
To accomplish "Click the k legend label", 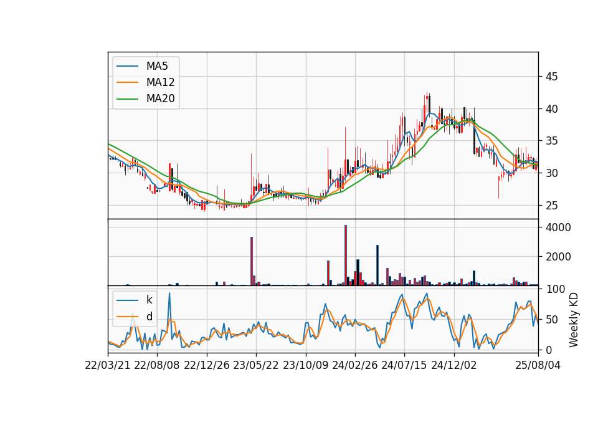I will 149,300.
